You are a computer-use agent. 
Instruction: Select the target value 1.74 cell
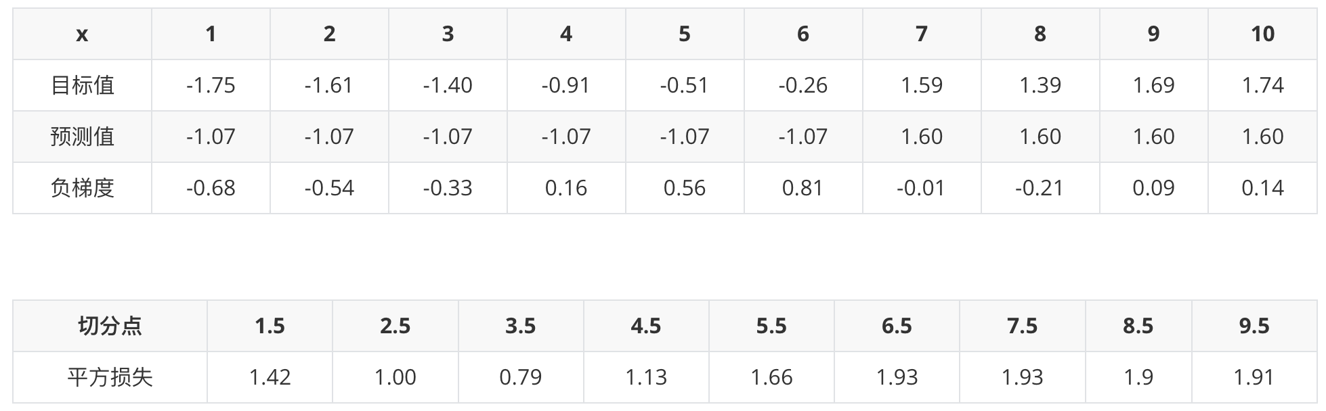click(x=1262, y=85)
